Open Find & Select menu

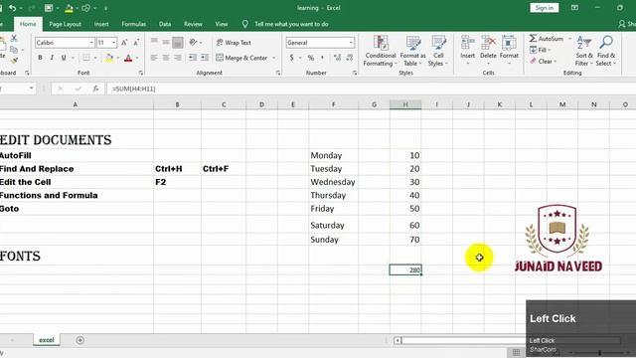click(x=606, y=51)
